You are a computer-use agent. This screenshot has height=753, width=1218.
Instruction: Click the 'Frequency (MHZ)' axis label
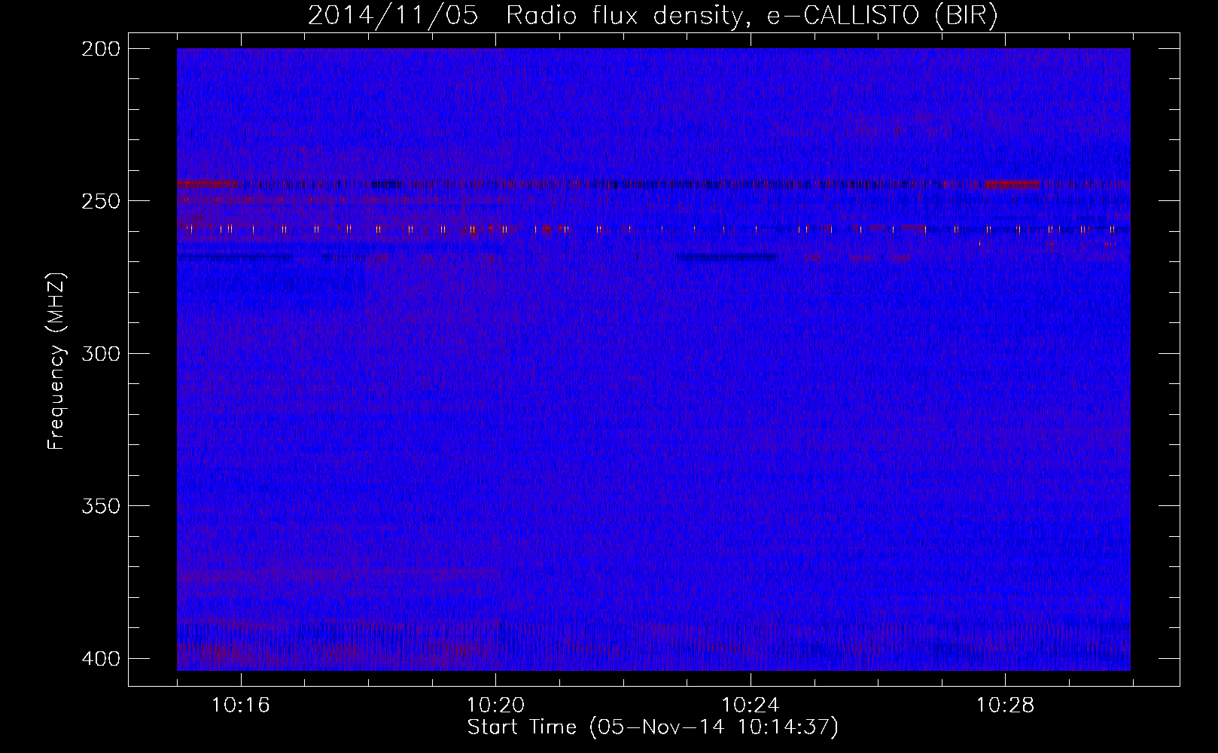point(56,361)
